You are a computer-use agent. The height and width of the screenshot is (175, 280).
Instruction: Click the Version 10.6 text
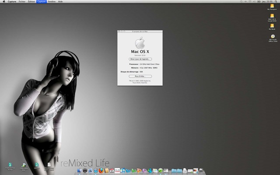click(x=140, y=56)
